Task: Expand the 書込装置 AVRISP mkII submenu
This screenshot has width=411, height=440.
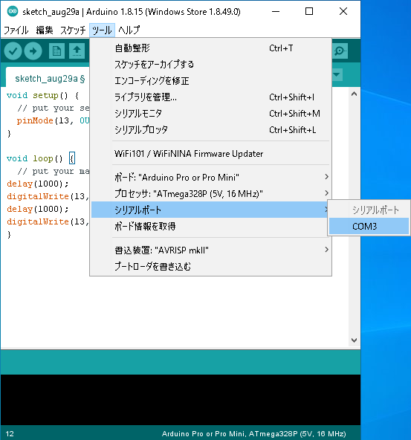Action: click(x=210, y=250)
